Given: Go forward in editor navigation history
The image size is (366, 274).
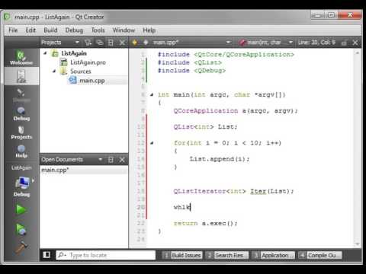Looking at the screenshot, I should point(146,43).
